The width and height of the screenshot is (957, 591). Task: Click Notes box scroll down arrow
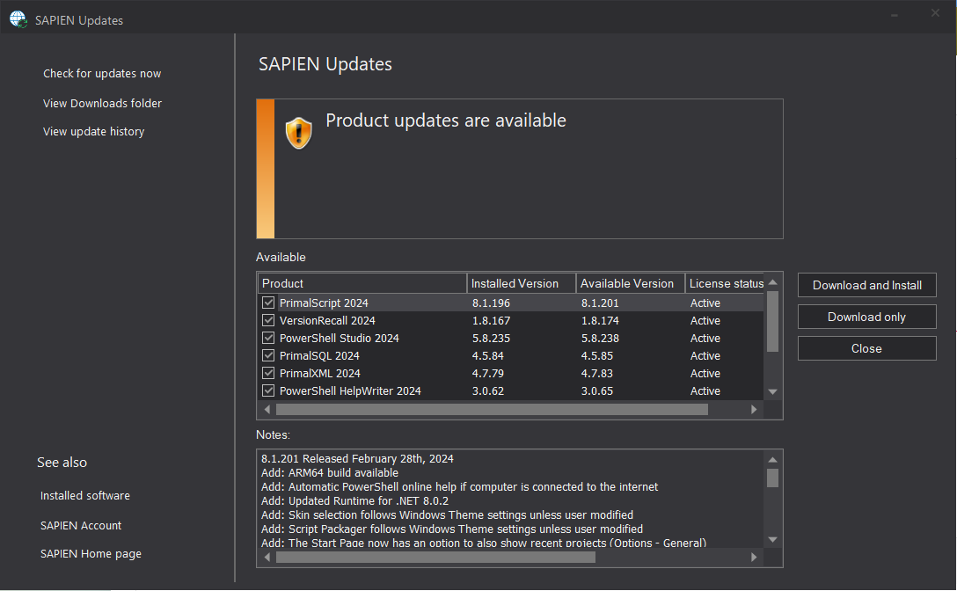772,540
